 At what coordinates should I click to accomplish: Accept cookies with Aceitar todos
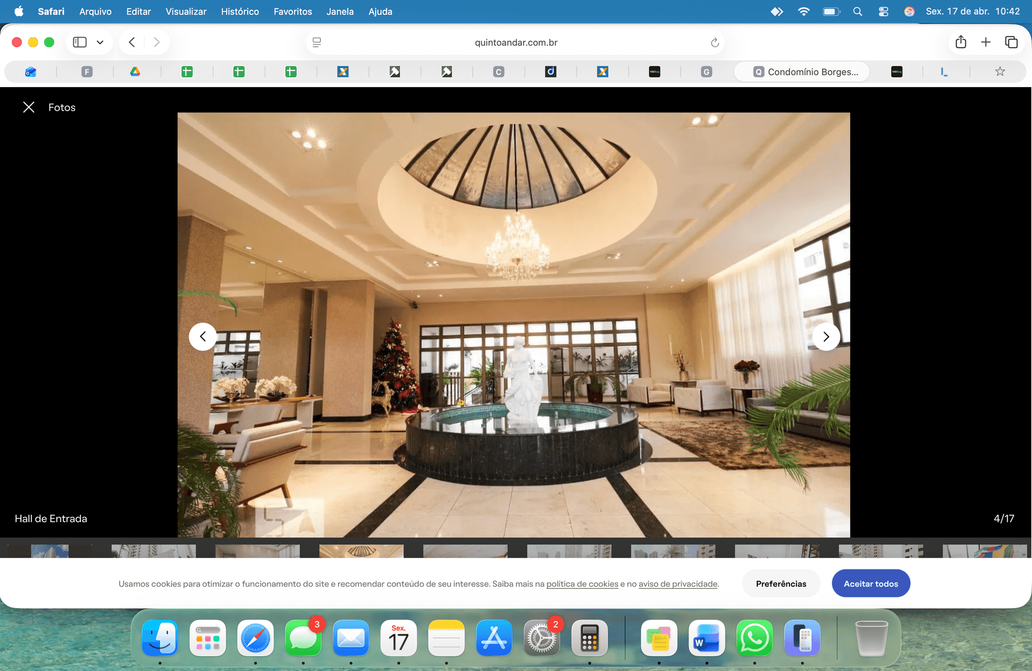click(871, 583)
